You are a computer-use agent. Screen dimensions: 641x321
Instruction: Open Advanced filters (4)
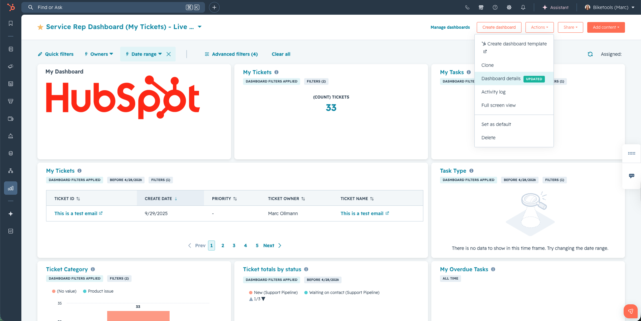[231, 54]
